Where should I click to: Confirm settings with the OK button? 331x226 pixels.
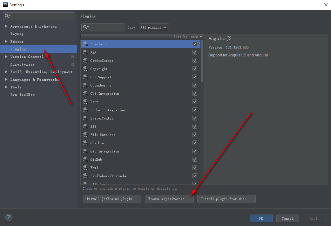click(x=261, y=218)
